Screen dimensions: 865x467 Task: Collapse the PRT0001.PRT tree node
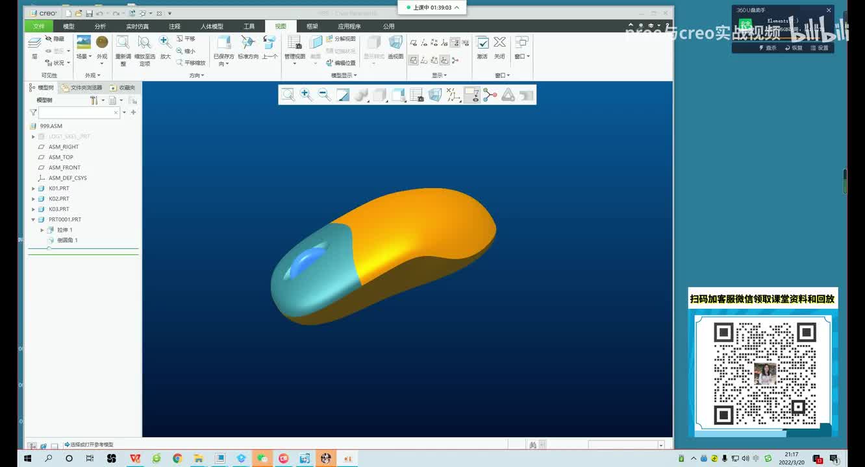pos(33,220)
